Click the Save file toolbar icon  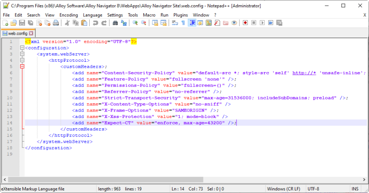[x=22, y=23]
